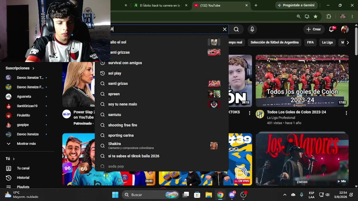Open the YouTube account avatar menu

click(x=345, y=29)
